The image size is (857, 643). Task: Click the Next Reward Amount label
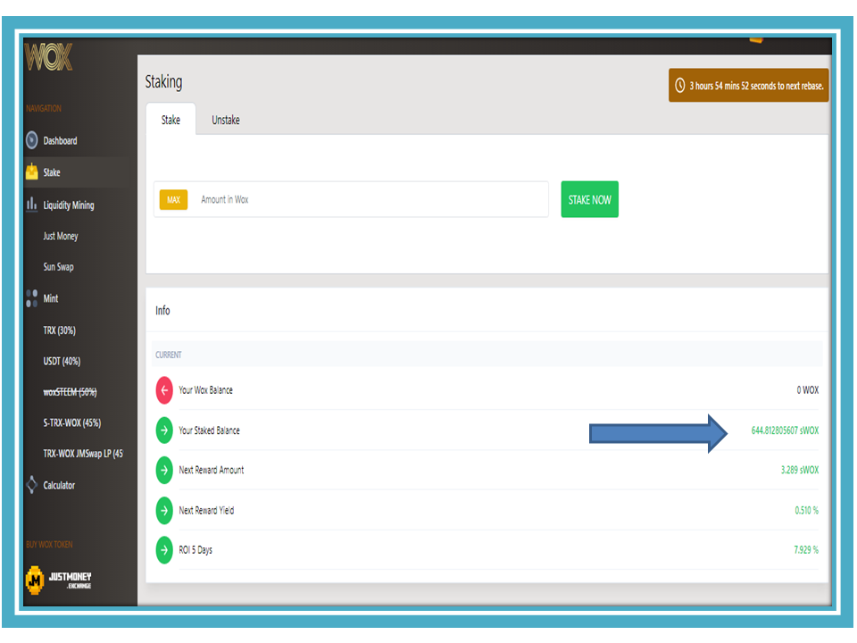point(212,470)
